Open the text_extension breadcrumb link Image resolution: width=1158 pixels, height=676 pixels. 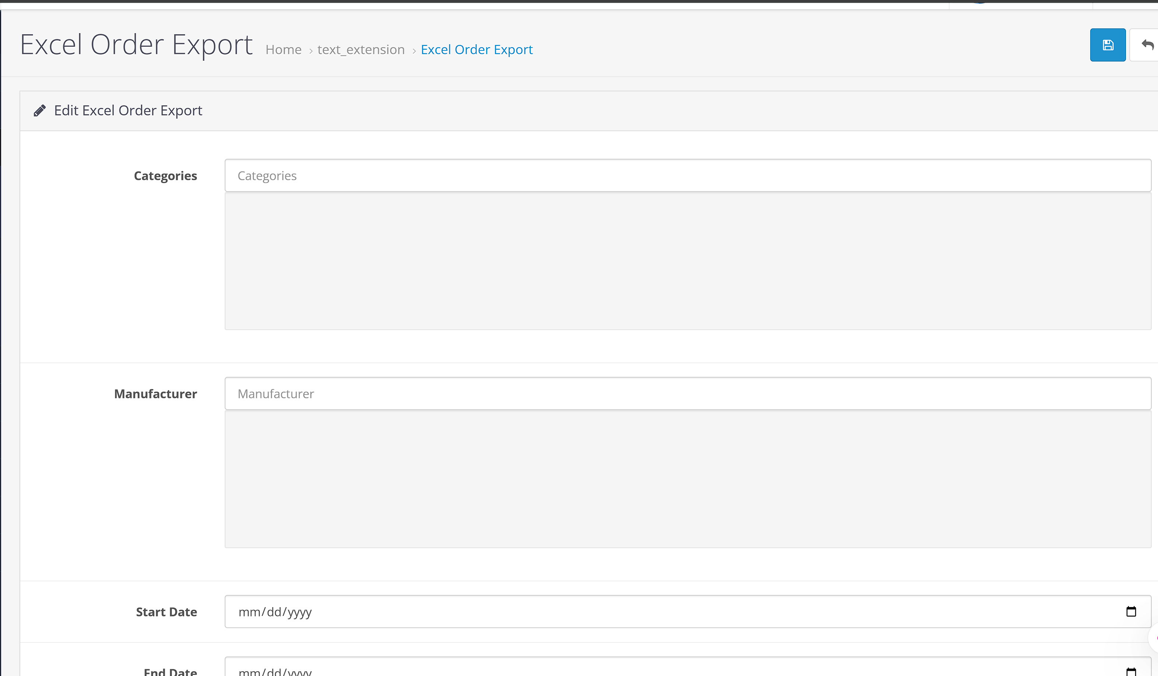click(361, 50)
